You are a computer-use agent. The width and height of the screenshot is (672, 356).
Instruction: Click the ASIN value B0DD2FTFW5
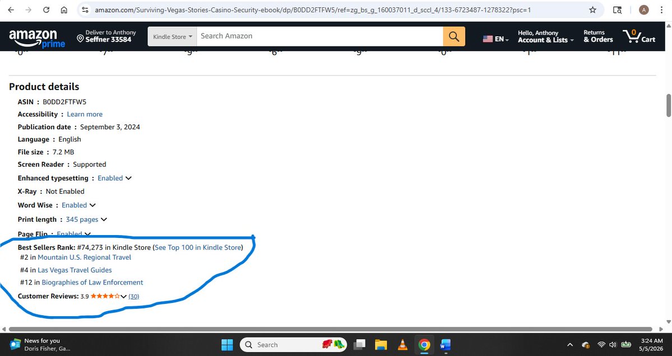[x=64, y=102]
